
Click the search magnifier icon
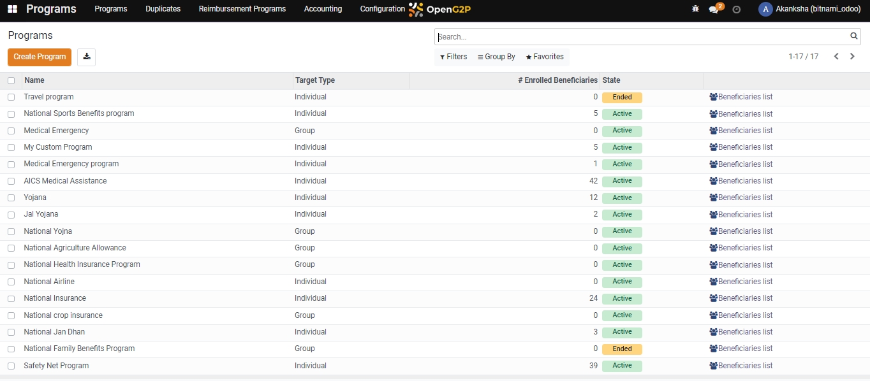coord(854,36)
